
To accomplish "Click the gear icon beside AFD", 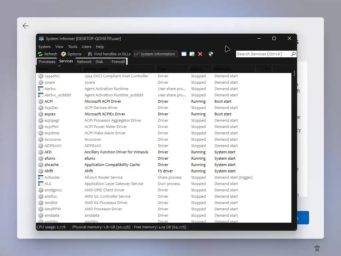I will (40, 152).
